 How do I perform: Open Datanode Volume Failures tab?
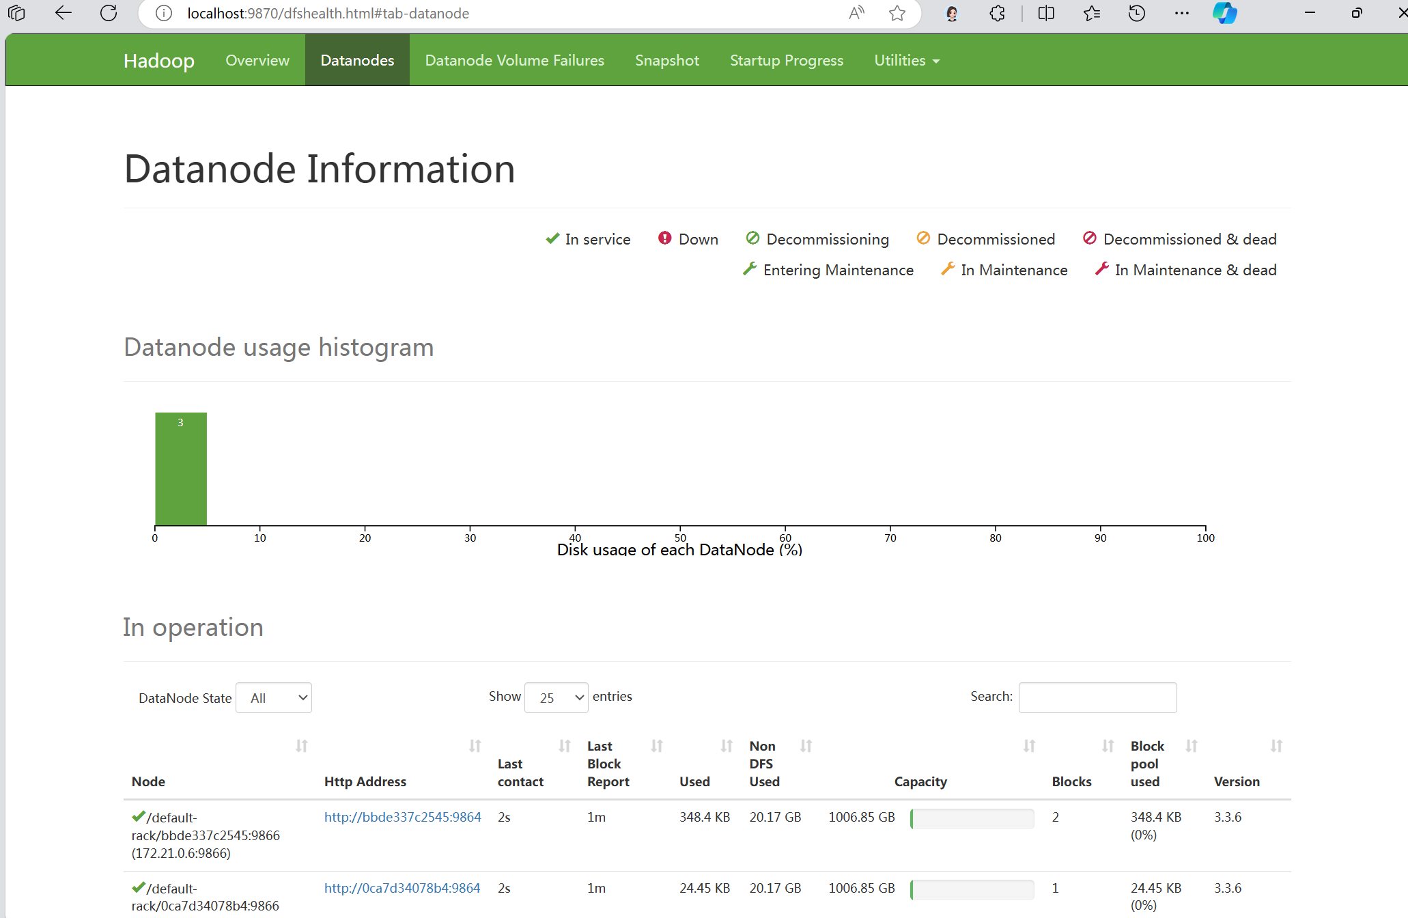coord(514,60)
